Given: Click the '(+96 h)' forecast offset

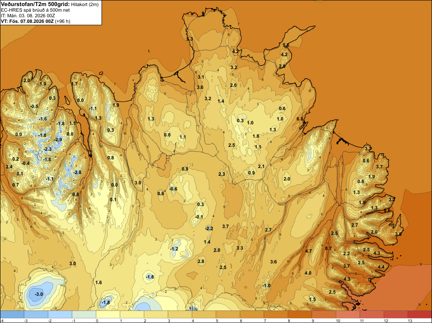Looking at the screenshot, I should [x=63, y=21].
